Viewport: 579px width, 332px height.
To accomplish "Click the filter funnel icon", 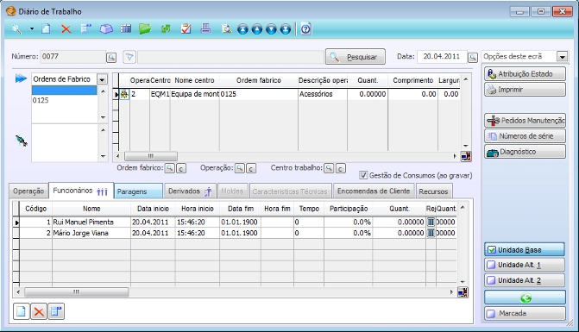I will click(129, 57).
